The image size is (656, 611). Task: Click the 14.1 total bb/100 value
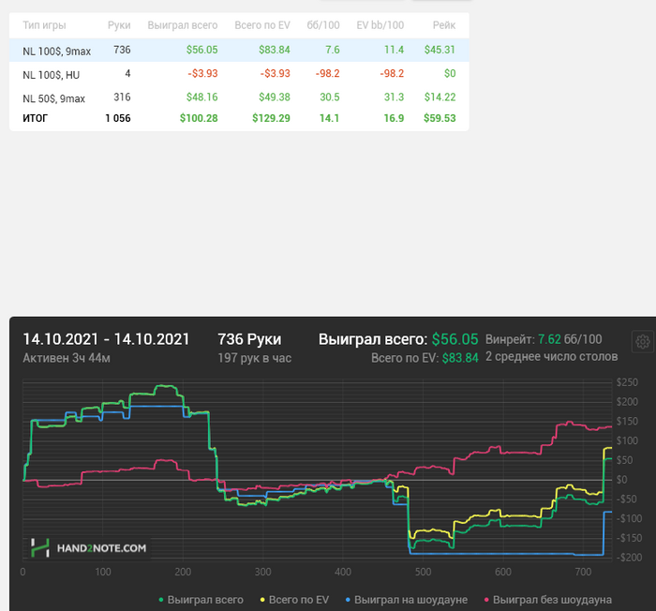pyautogui.click(x=329, y=118)
